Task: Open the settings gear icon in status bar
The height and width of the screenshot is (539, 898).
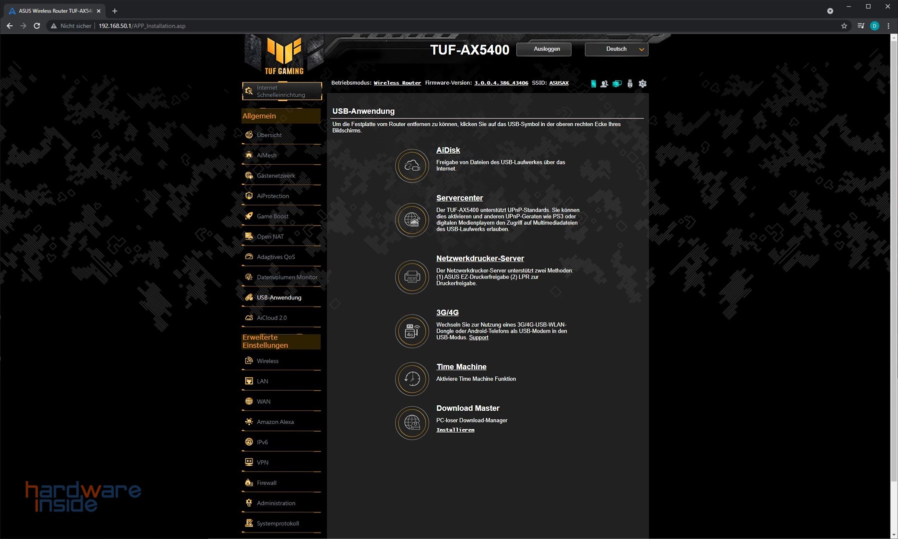Action: 643,84
